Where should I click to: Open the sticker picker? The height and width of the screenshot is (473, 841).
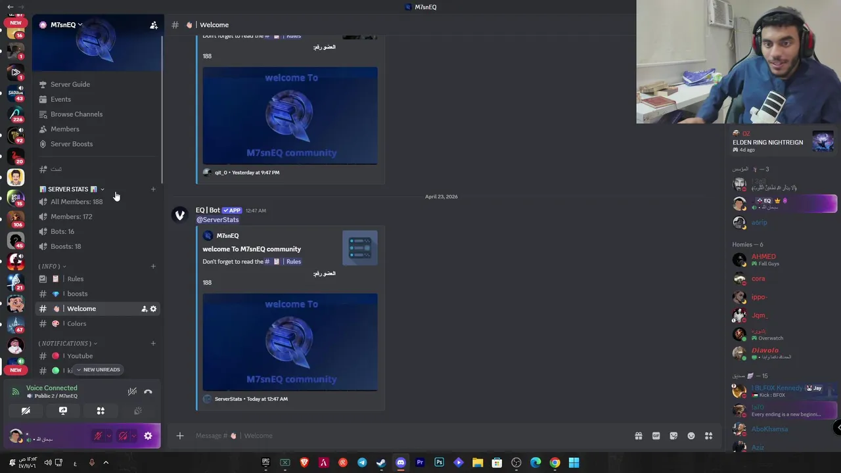[673, 436]
